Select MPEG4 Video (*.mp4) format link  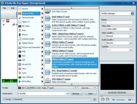62,59
